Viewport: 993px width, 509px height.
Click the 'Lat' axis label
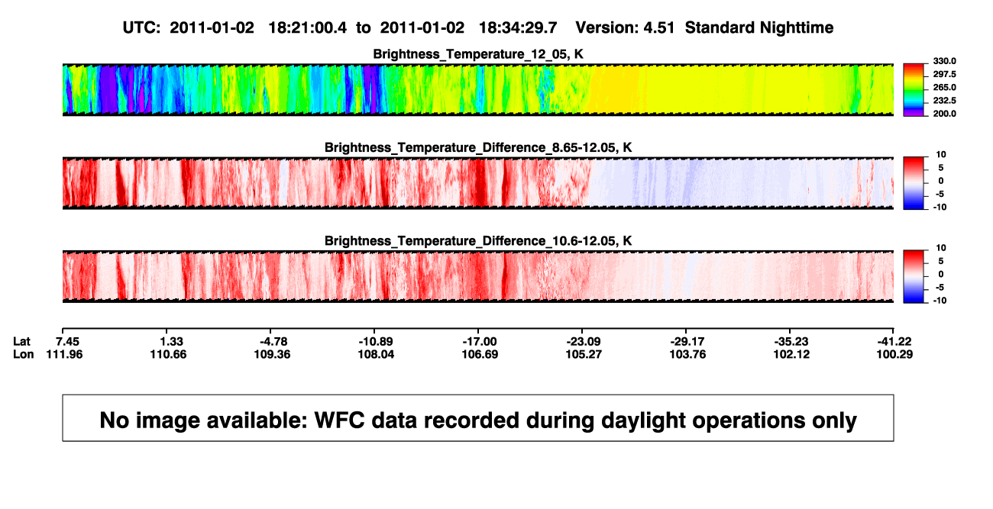(x=23, y=341)
